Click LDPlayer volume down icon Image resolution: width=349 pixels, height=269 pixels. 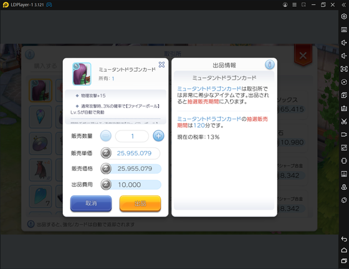tap(344, 56)
